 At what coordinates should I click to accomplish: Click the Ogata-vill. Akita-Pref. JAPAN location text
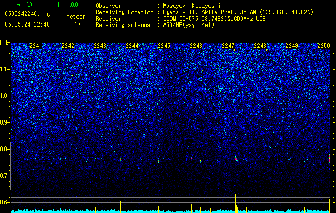(238, 12)
